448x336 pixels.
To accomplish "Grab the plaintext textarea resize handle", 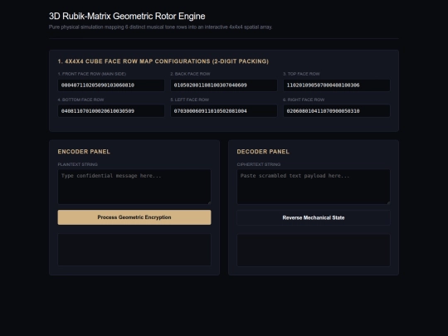I will [x=209, y=203].
